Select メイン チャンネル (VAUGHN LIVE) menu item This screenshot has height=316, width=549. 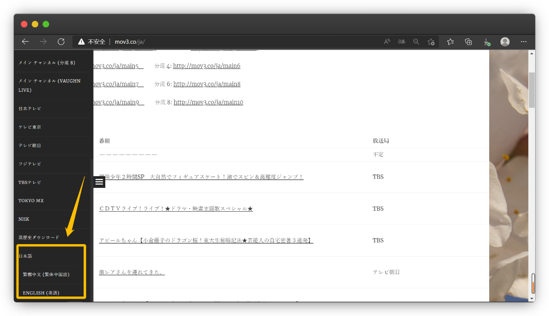point(49,86)
